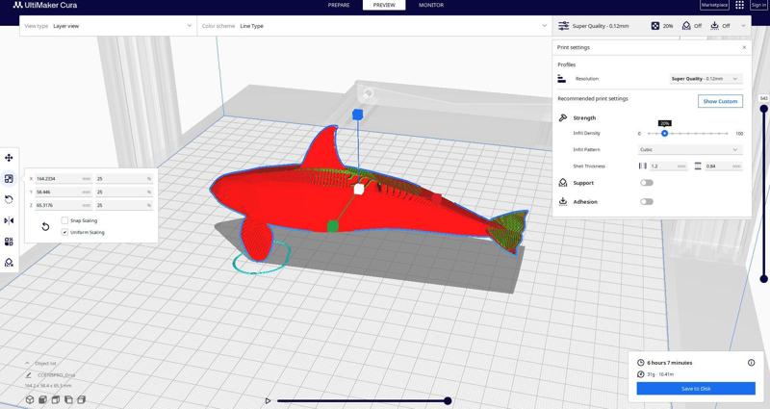Viewport: 770px width, 409px height.
Task: Click the Adhesion section icon in Print settings
Action: coord(563,201)
